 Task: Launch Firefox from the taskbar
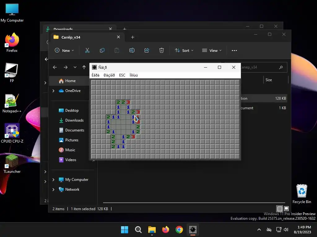click(x=166, y=230)
